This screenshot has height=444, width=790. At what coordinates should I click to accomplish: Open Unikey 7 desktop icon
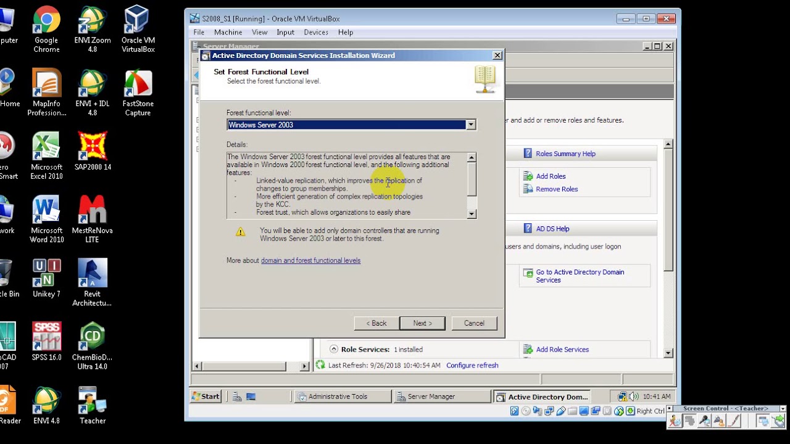click(x=46, y=279)
